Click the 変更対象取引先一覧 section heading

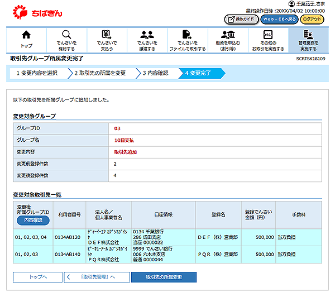(x=37, y=195)
